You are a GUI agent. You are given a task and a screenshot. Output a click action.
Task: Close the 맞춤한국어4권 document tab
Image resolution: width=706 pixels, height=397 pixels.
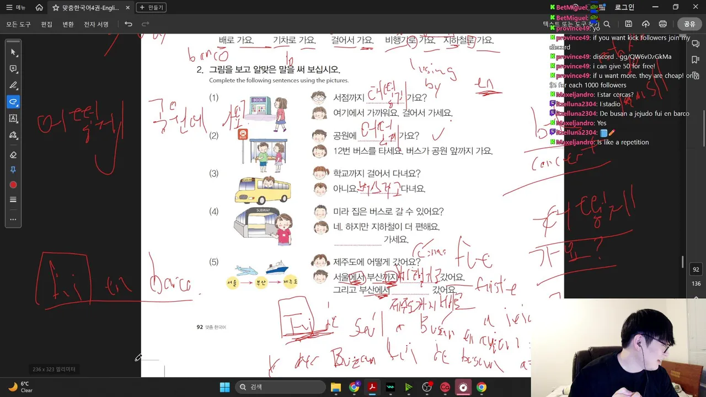128,8
